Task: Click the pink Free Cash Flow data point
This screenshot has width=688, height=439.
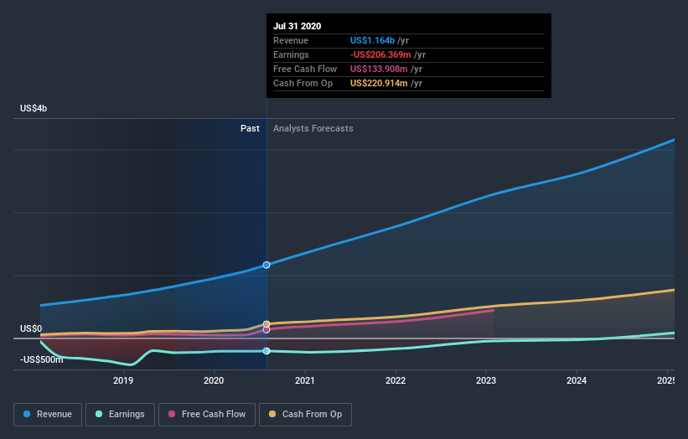Action: (x=266, y=330)
